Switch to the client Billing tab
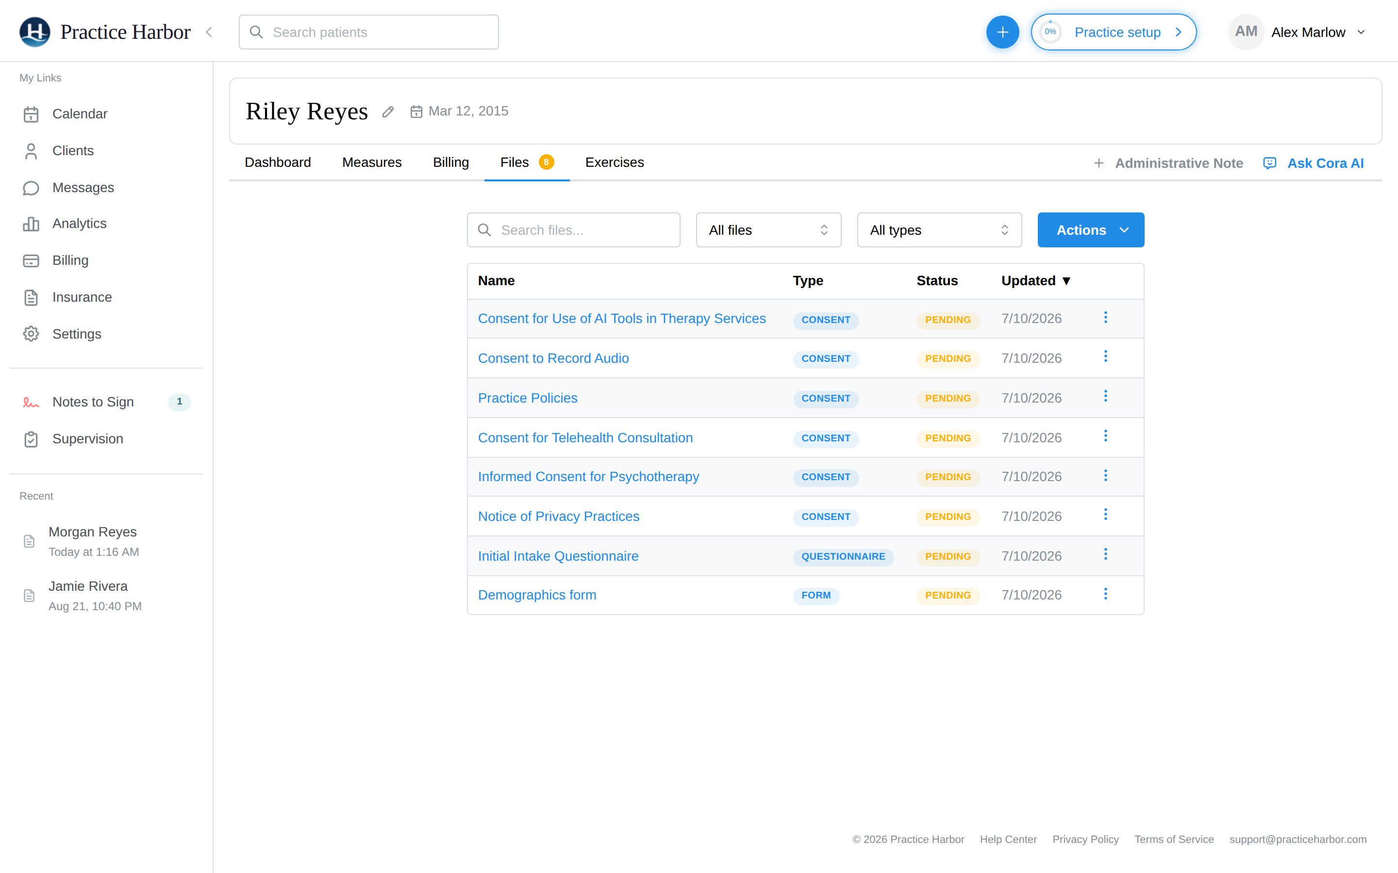This screenshot has width=1398, height=873. (451, 162)
